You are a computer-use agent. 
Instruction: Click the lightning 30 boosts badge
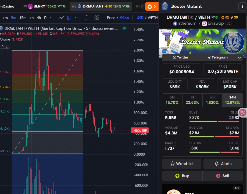pos(234,17)
